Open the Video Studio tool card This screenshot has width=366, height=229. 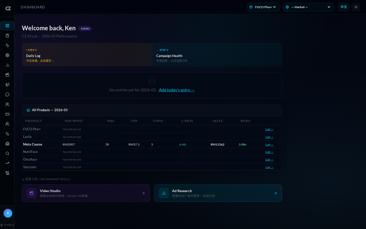tap(86, 193)
